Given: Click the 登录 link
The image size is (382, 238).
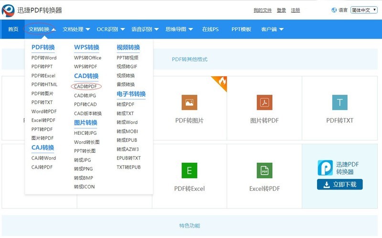Looking at the screenshot, I should [x=281, y=10].
